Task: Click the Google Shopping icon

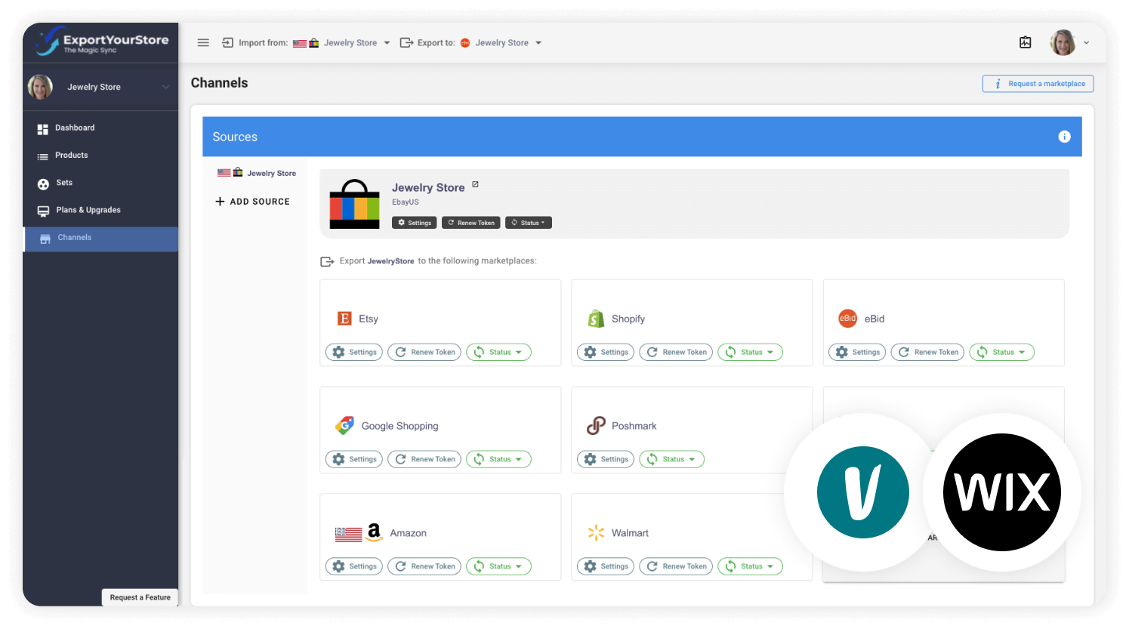Action: coord(345,425)
